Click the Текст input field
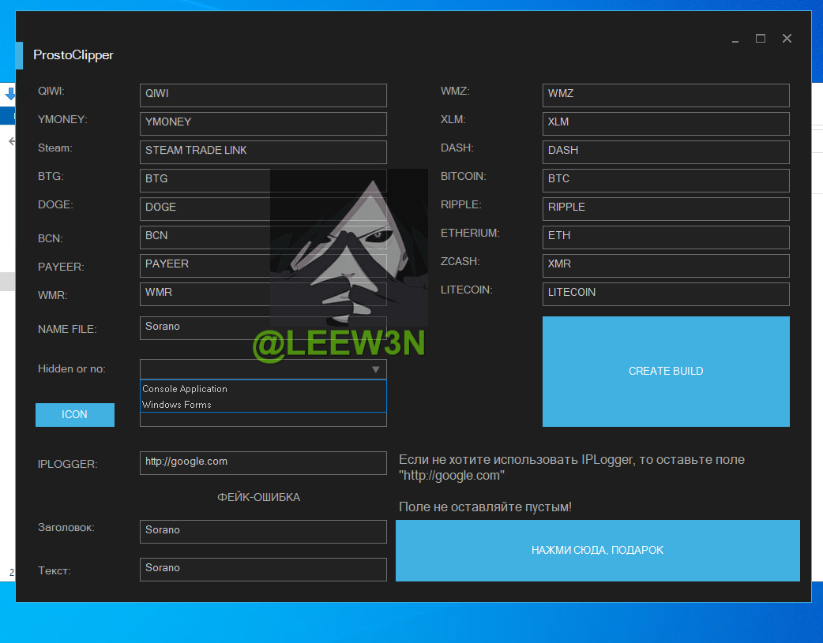 [x=263, y=570]
